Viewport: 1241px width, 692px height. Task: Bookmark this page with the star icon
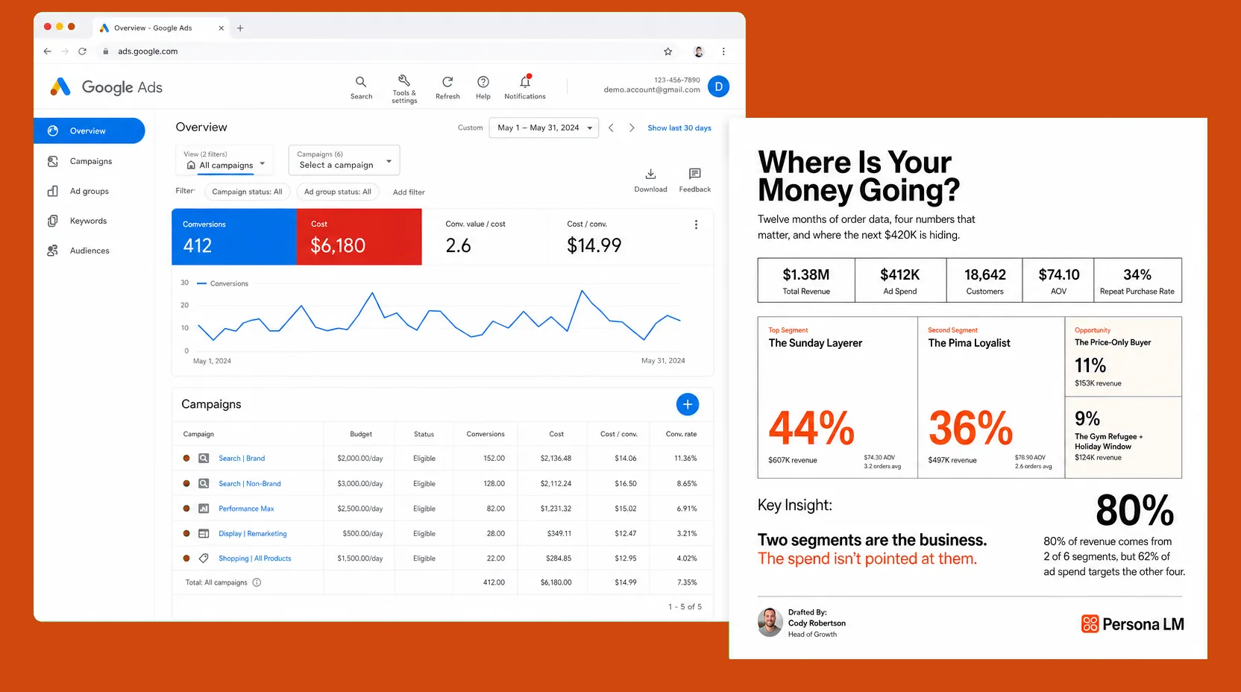667,51
